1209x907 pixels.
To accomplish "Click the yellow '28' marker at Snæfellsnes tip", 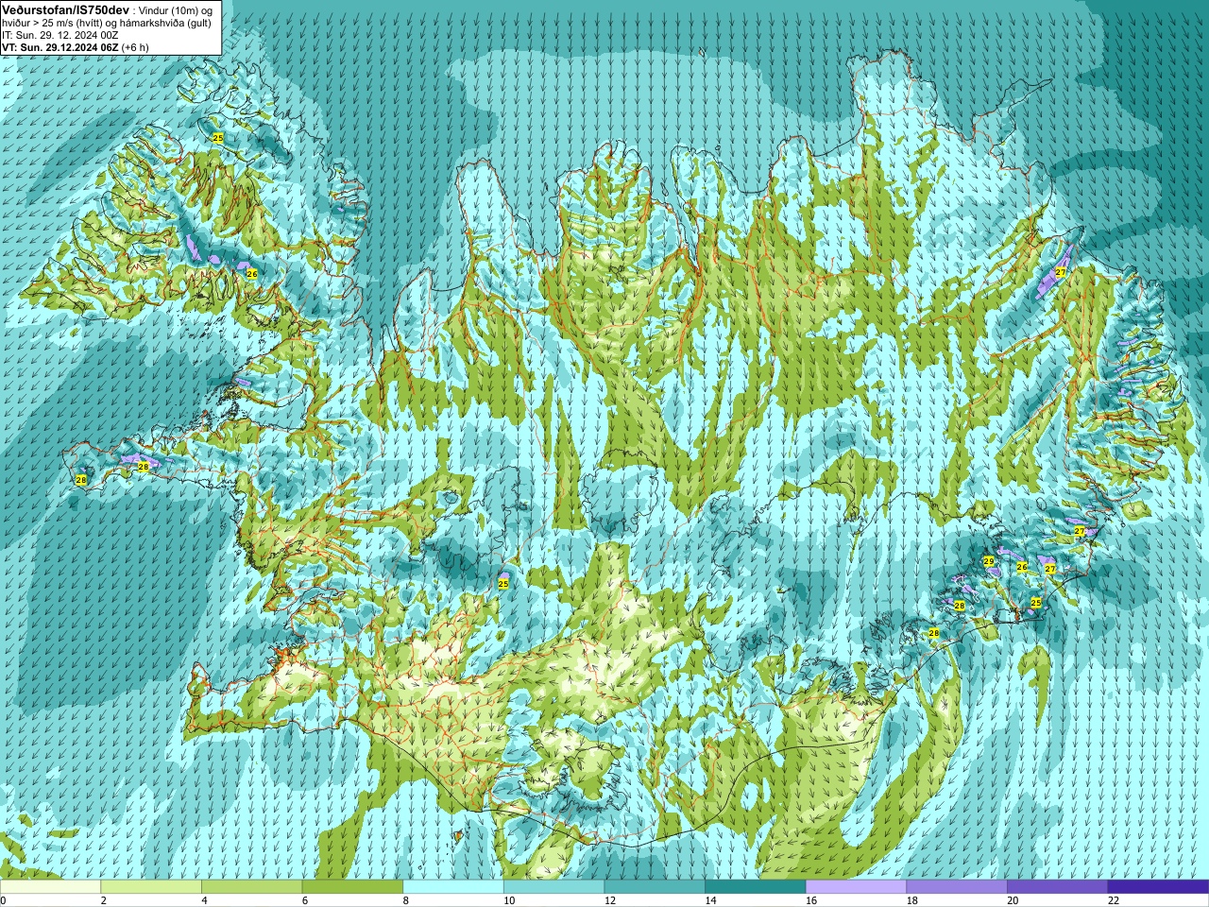I will point(81,480).
